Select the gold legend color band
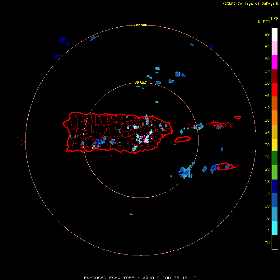Viewport: 280px width, 280px height. (x=275, y=132)
